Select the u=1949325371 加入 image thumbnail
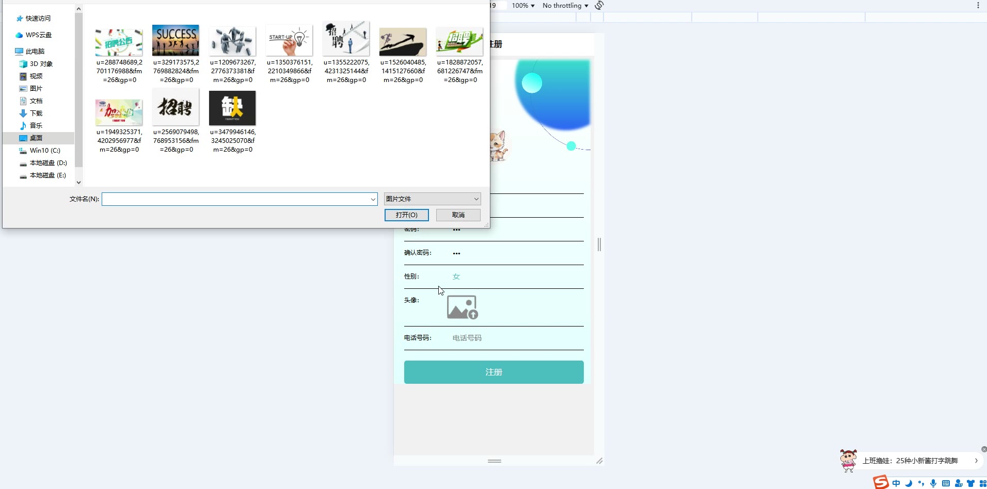The height and width of the screenshot is (489, 987). [119, 112]
